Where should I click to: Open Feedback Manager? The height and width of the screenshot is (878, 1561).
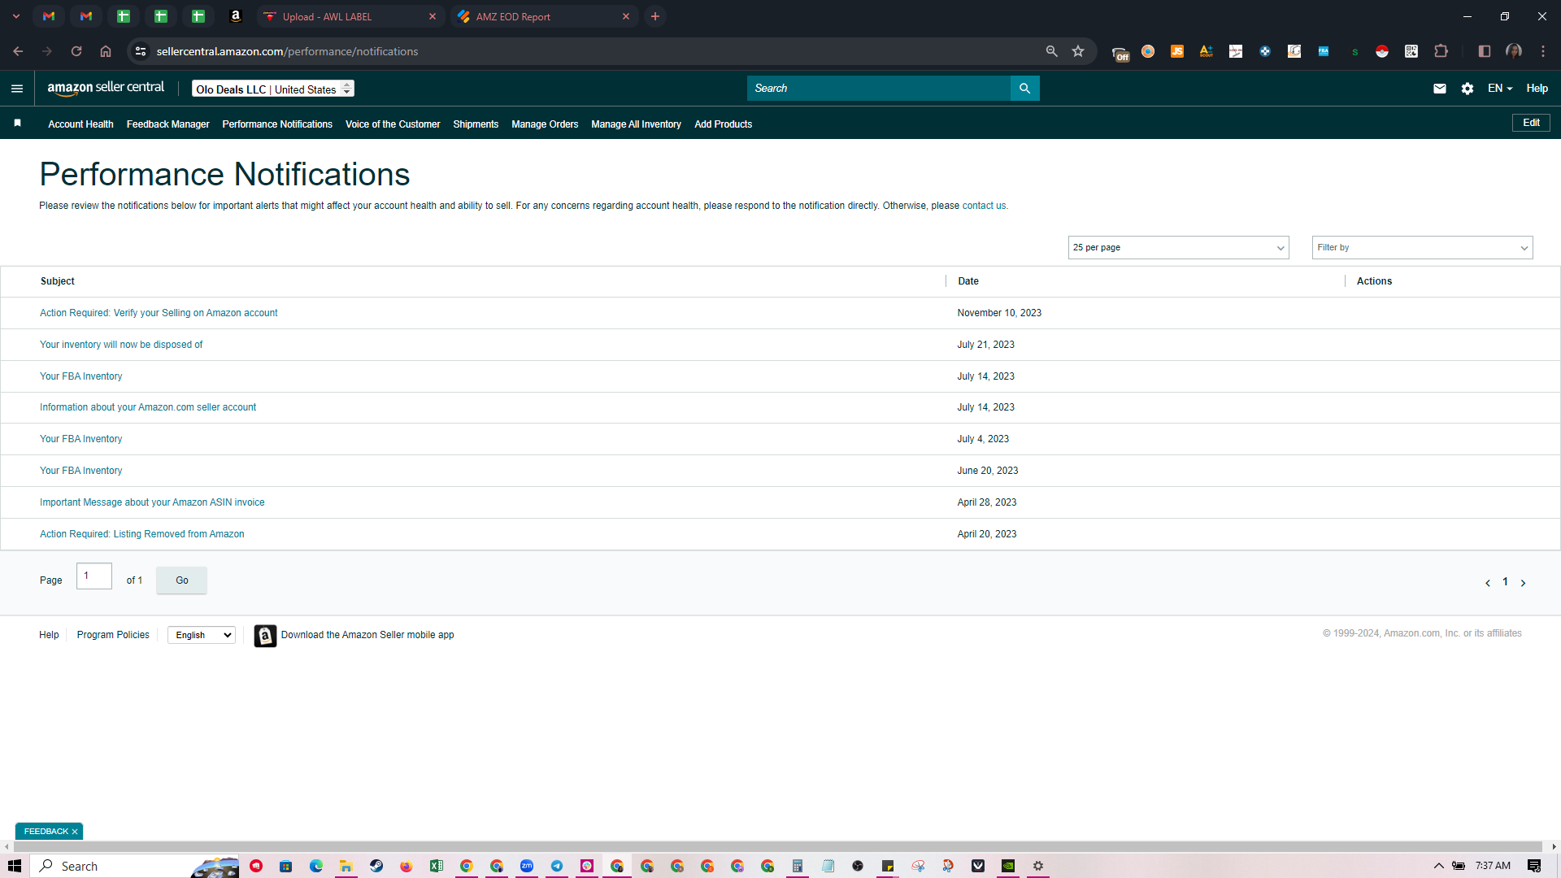click(x=168, y=124)
